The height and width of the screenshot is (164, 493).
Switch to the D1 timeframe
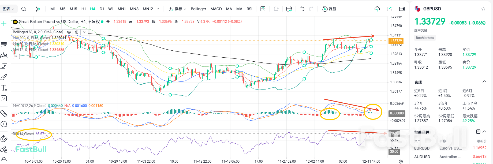coord(102,9)
